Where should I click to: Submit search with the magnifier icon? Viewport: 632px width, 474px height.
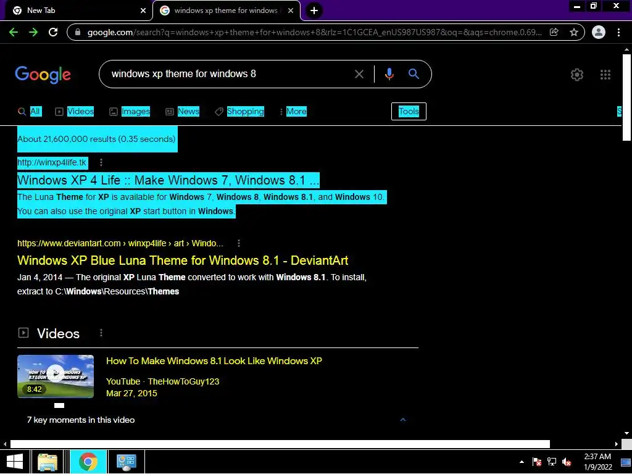pyautogui.click(x=414, y=74)
